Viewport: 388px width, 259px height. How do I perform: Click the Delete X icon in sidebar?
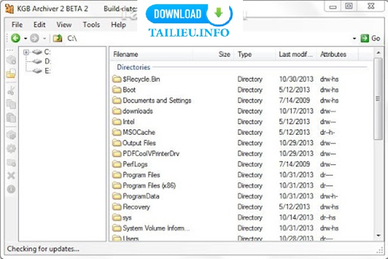point(11,175)
